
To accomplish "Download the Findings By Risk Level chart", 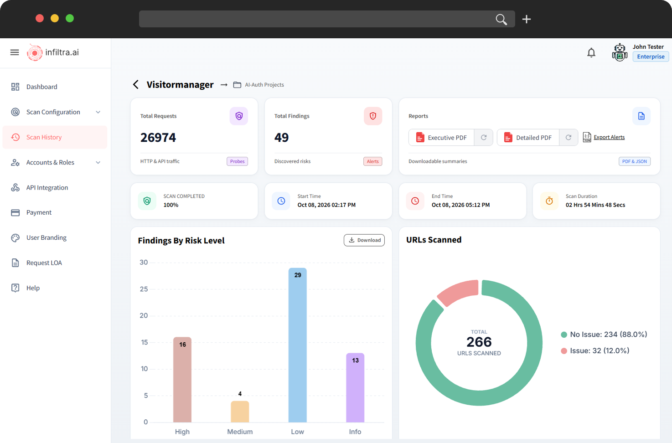I will pyautogui.click(x=364, y=240).
